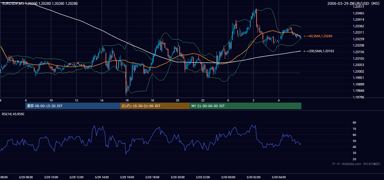This screenshot has height=180, width=384.
Task: Click price axis value 1.20105
Action: click(x=359, y=58)
